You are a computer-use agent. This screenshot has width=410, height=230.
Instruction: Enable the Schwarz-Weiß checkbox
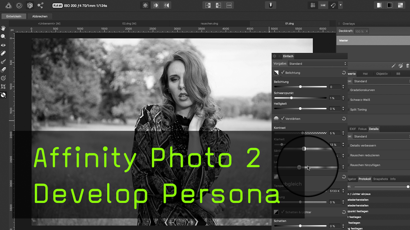coord(348,100)
